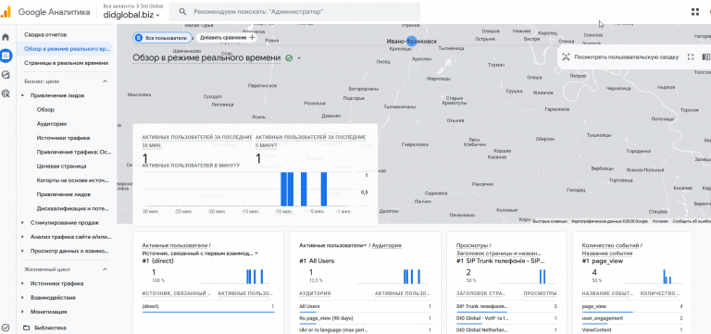Viewport: 711px width, 334px height.
Task: Click the analytics search input field
Action: pos(294,12)
